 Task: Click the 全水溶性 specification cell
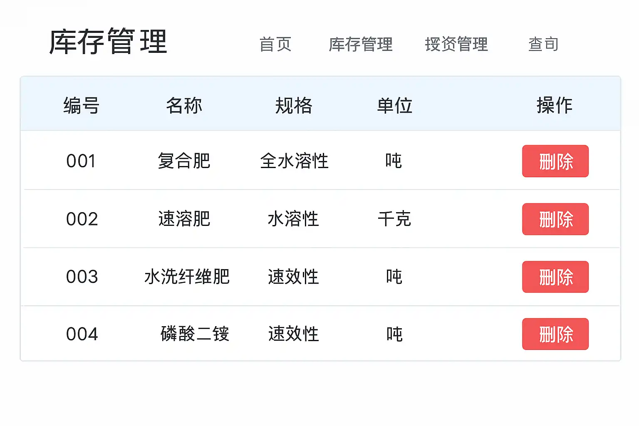[x=294, y=161]
